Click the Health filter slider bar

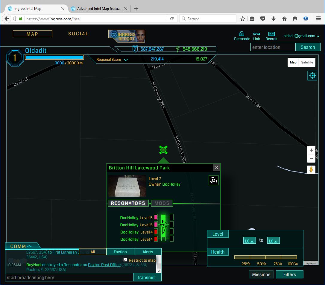(265, 257)
